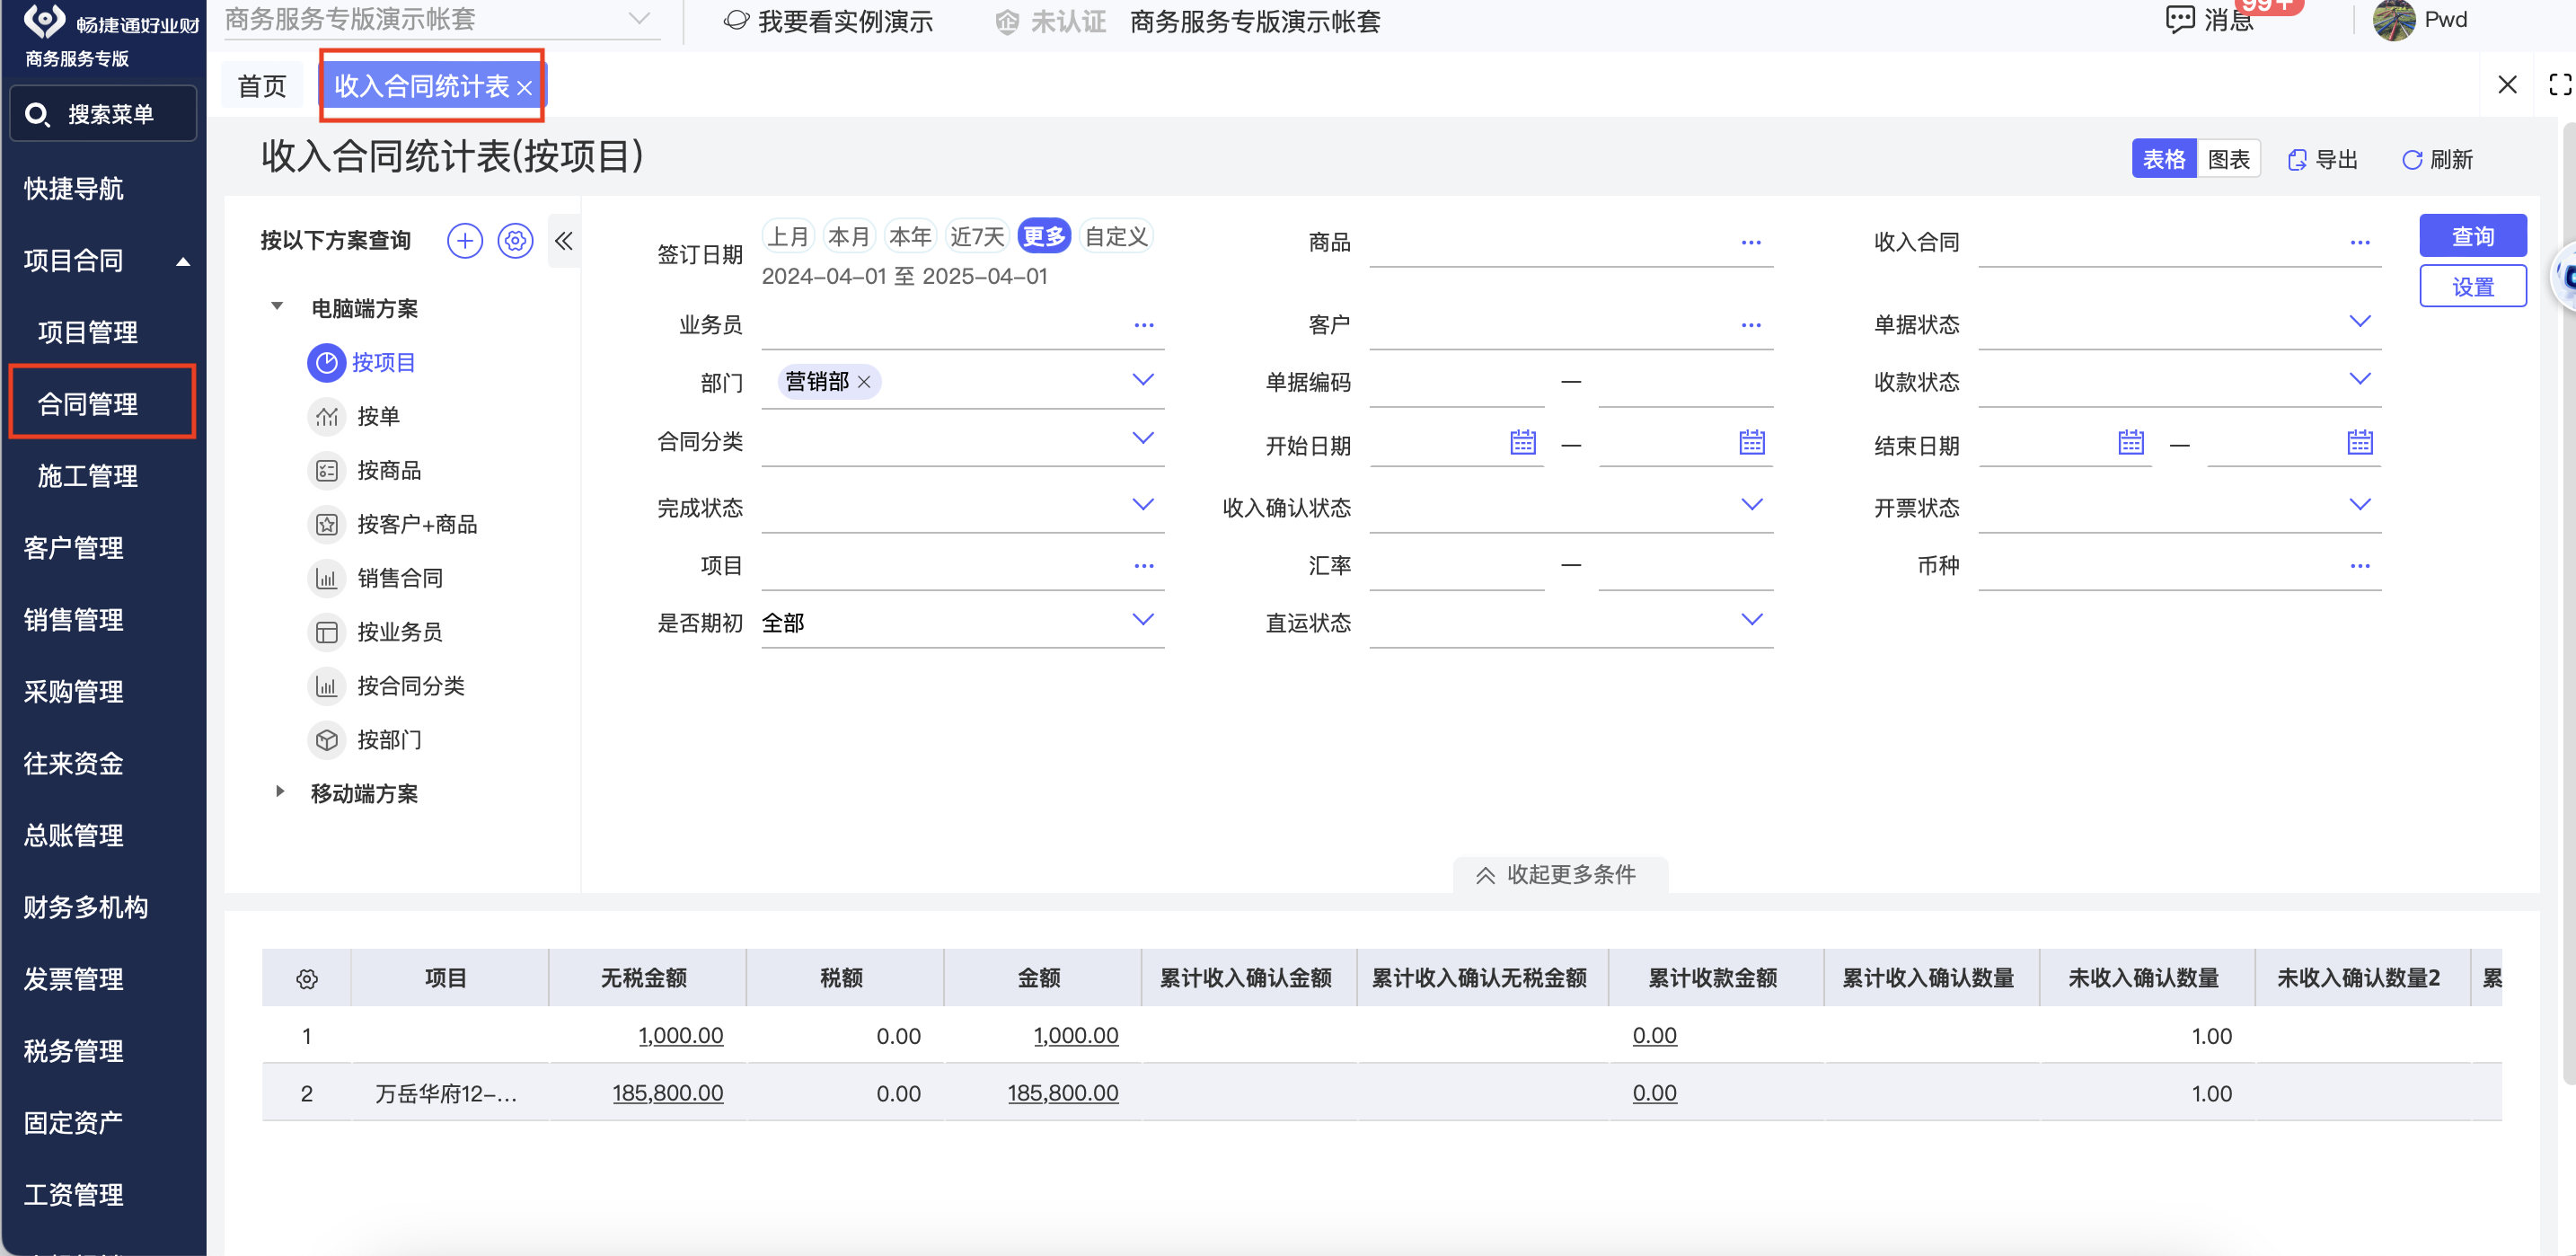Open the first 结束日期 calendar picker
Image resolution: width=2576 pixels, height=1256 pixels.
(2131, 442)
